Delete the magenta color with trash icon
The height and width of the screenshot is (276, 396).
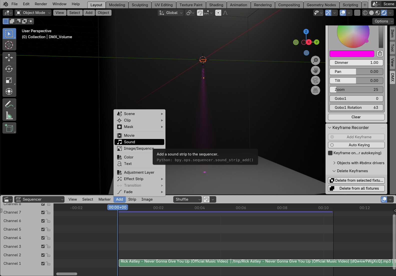pos(380,54)
